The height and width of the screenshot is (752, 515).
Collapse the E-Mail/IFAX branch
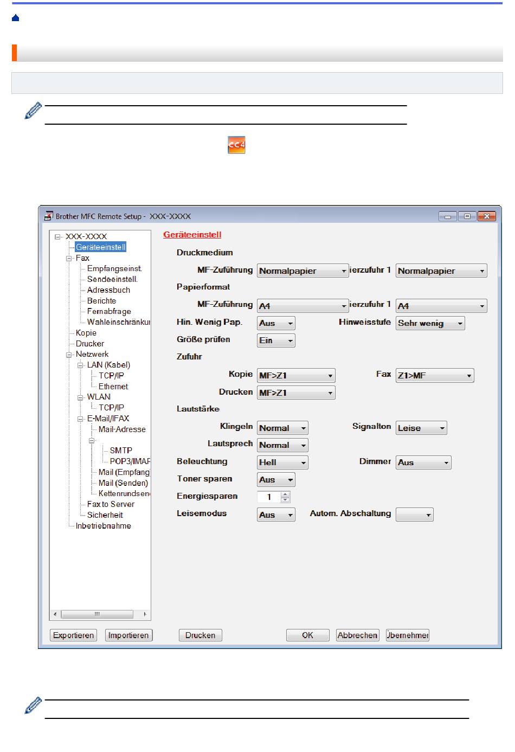coord(81,419)
